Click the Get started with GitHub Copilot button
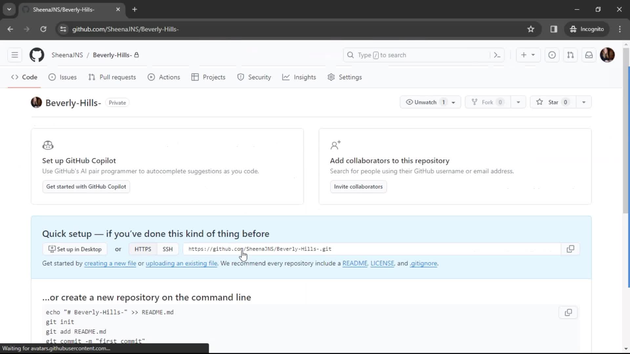Viewport: 630px width, 354px height. (86, 186)
